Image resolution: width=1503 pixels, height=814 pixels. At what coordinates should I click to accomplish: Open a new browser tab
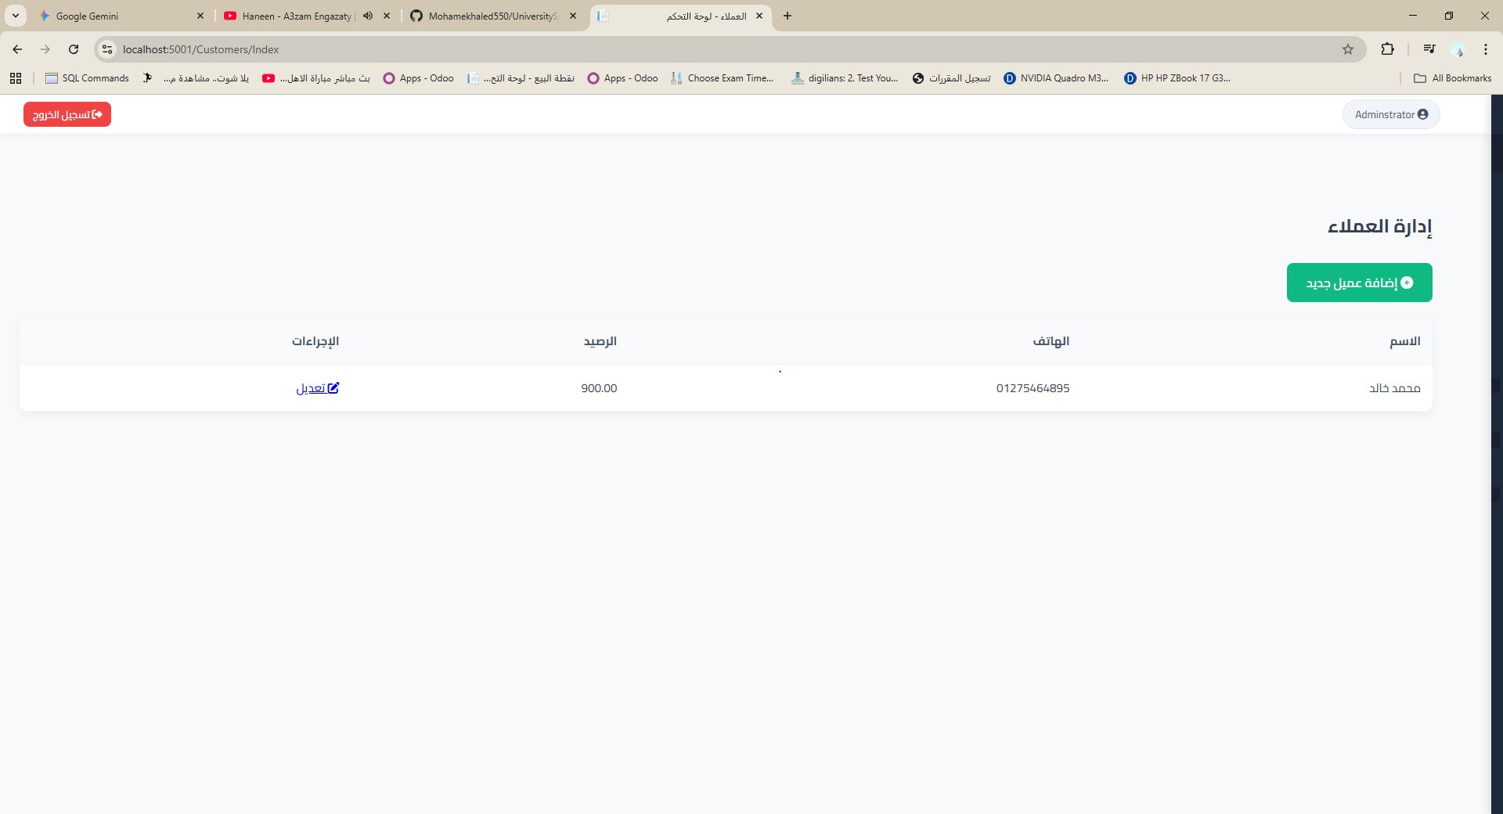pos(787,16)
